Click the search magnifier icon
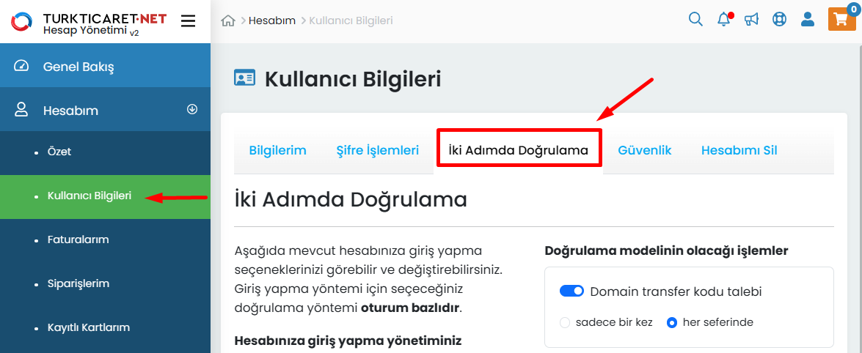The image size is (862, 353). point(695,20)
